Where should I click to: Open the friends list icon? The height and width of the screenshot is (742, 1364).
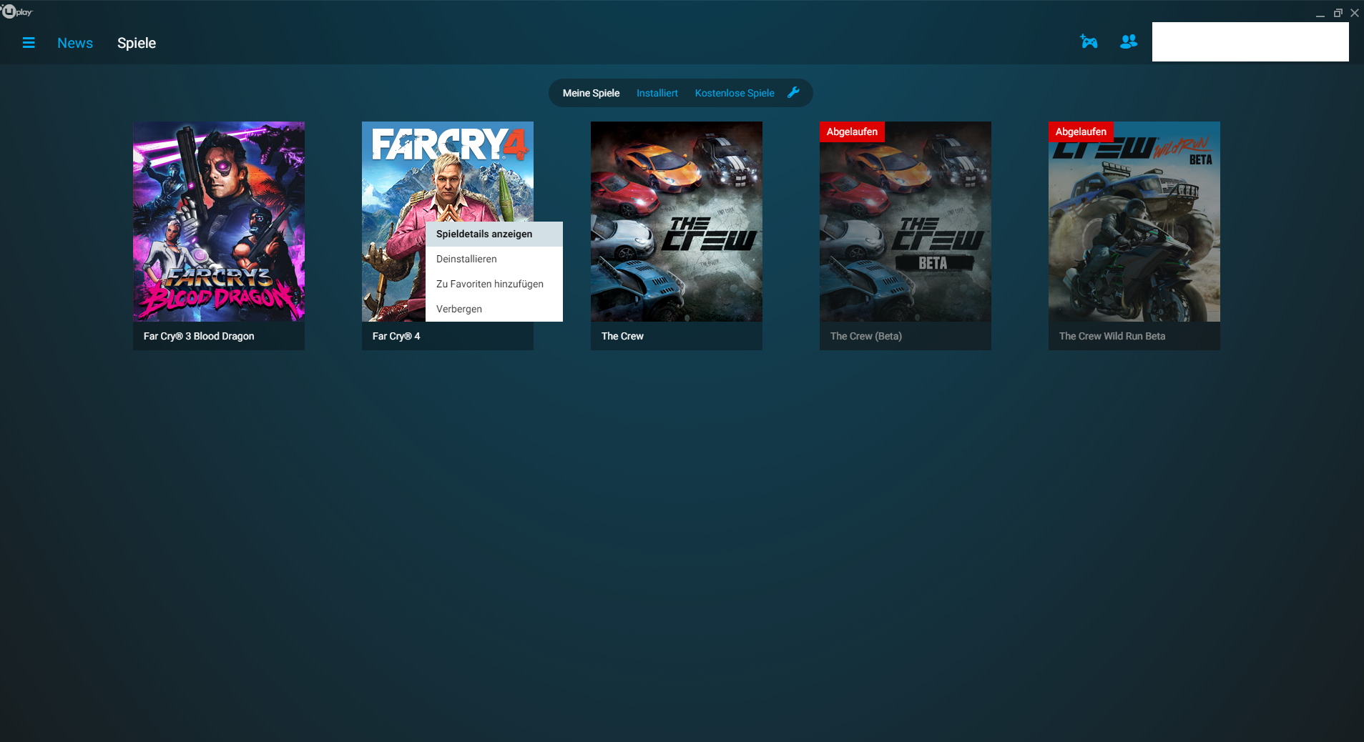pos(1129,41)
